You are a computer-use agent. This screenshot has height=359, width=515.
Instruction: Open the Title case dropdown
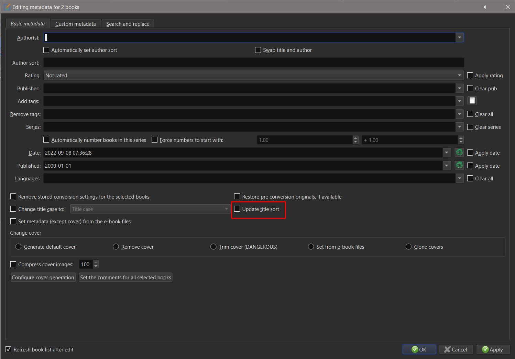150,209
